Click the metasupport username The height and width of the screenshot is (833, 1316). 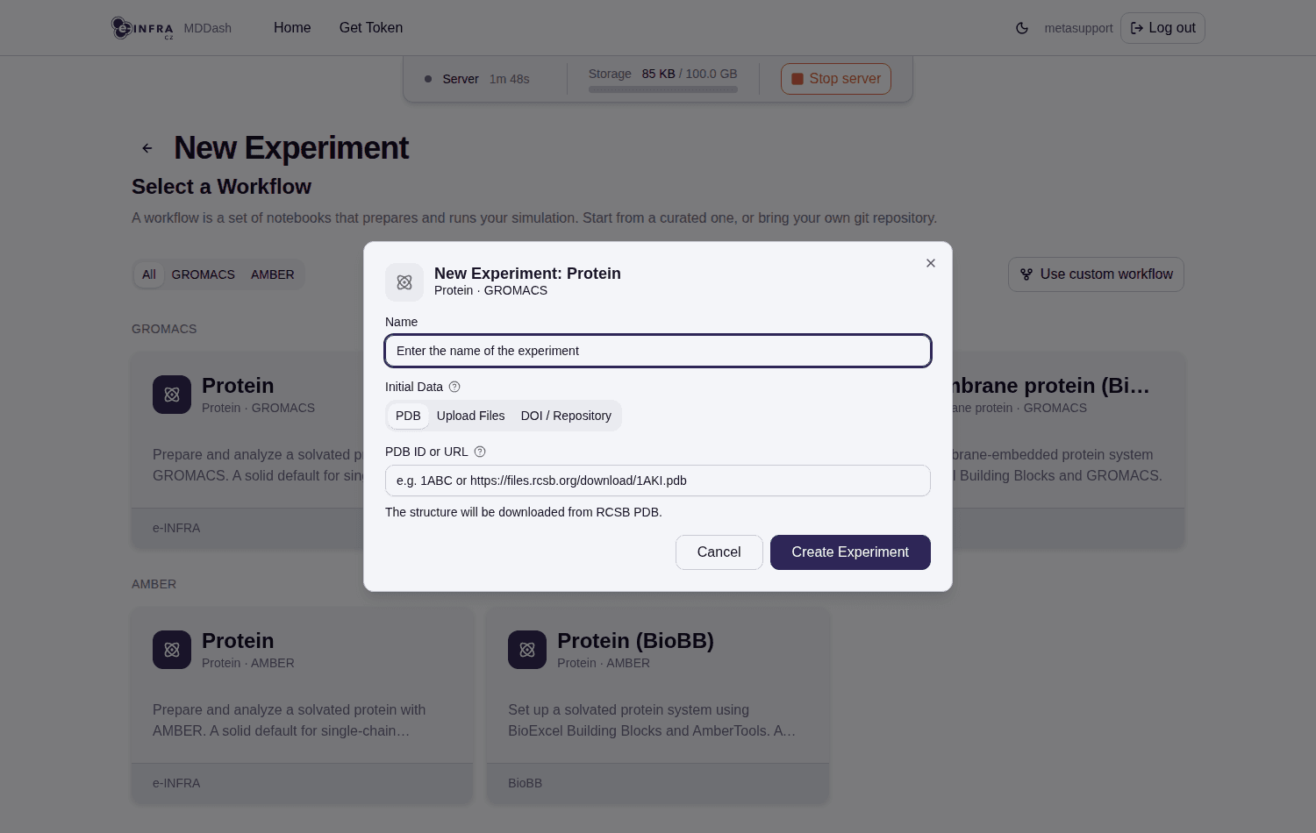tap(1078, 28)
